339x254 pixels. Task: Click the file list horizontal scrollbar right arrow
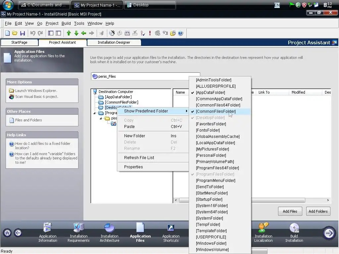coord(328,200)
